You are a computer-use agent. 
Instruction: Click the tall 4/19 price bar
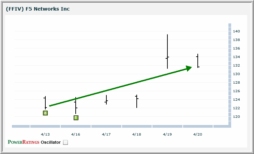[167, 51]
